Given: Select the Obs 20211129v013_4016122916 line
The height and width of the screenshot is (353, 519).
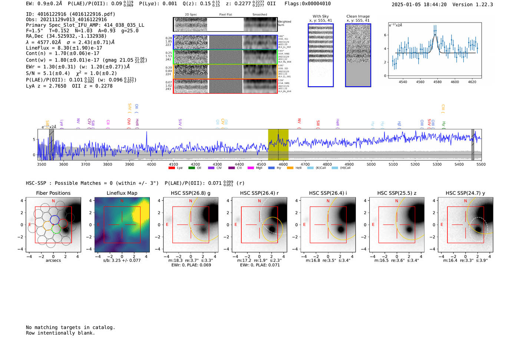Looking at the screenshot, I should [x=66, y=20].
